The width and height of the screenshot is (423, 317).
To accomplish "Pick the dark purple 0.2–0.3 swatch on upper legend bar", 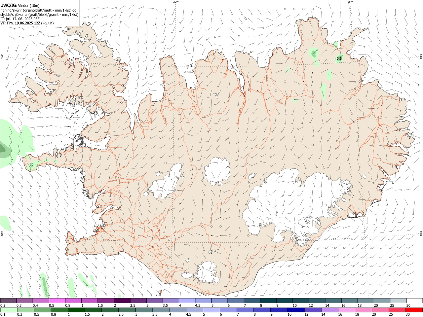I will [8, 300].
